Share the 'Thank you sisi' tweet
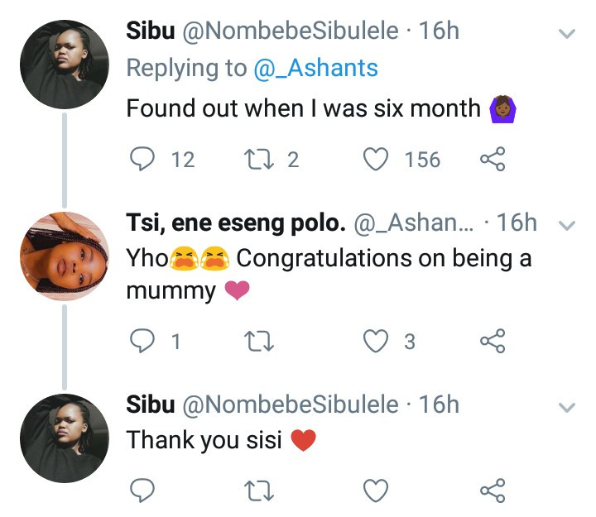Viewport: 596px width, 517px height. coord(493,491)
